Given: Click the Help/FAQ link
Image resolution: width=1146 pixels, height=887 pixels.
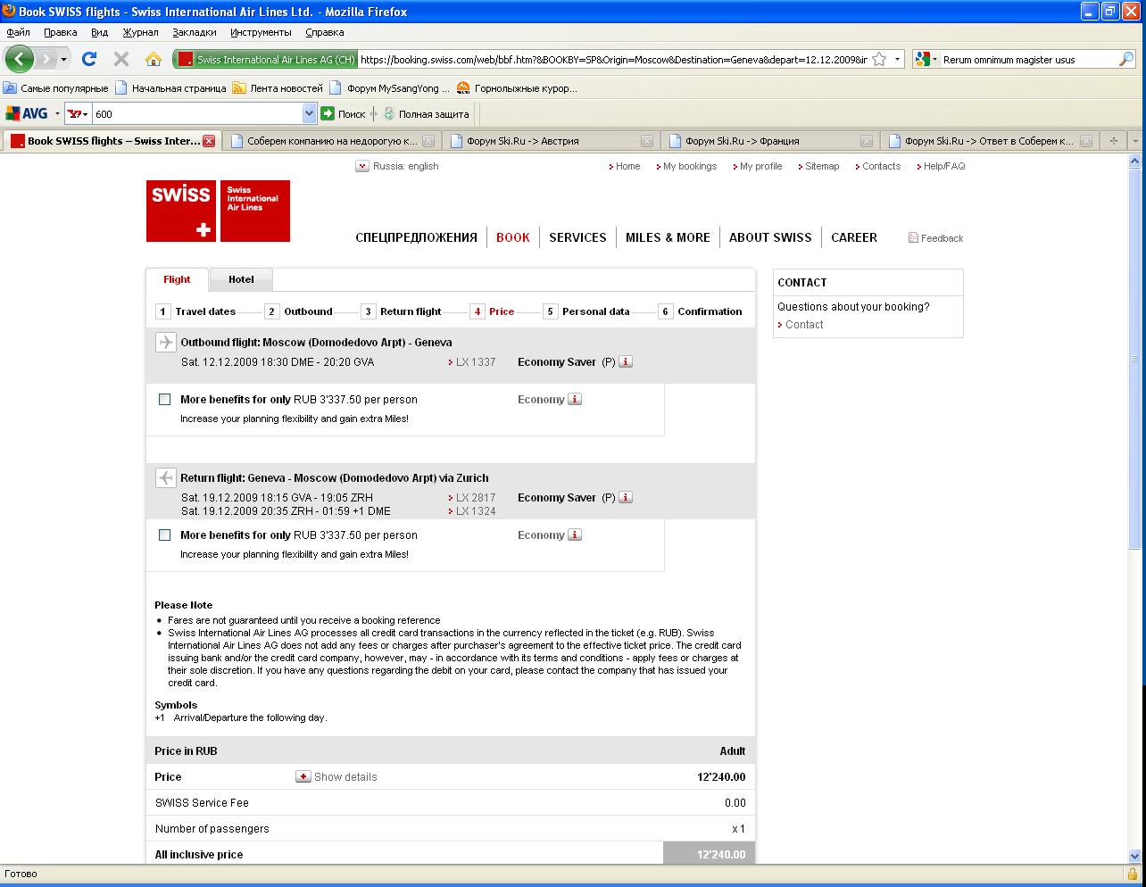Looking at the screenshot, I should click(944, 166).
